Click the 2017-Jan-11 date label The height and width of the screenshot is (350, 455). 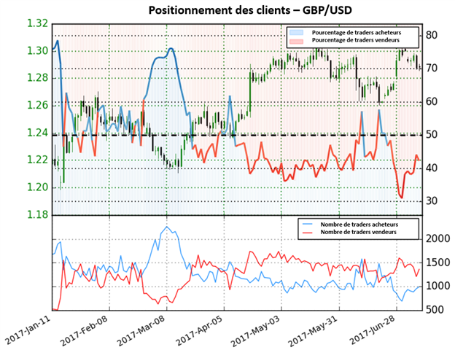28,330
